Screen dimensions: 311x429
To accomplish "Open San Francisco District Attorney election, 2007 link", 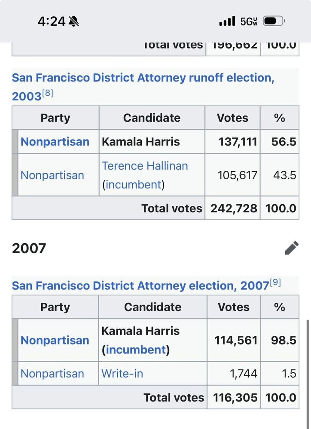I will tap(140, 286).
